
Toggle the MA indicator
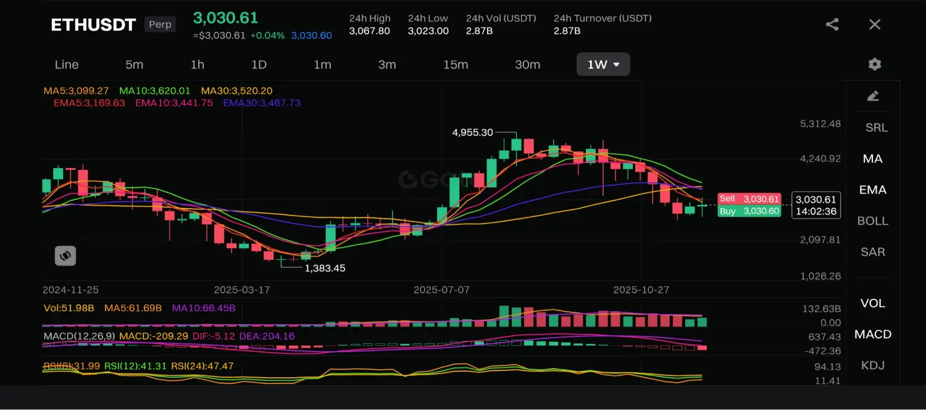point(873,159)
